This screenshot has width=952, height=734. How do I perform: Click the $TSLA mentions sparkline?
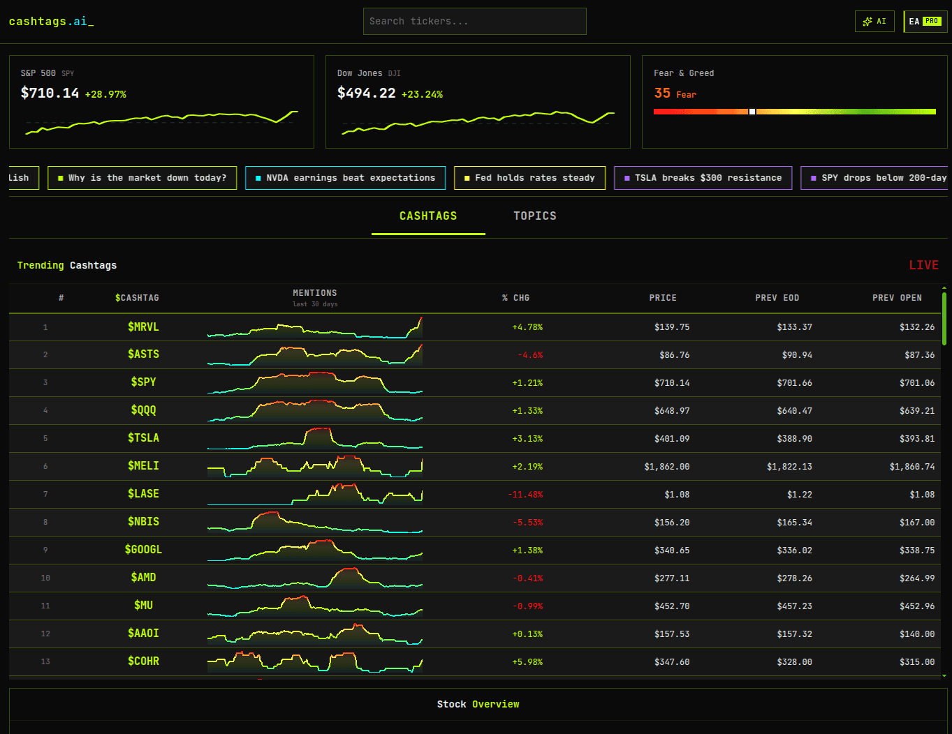click(x=315, y=438)
